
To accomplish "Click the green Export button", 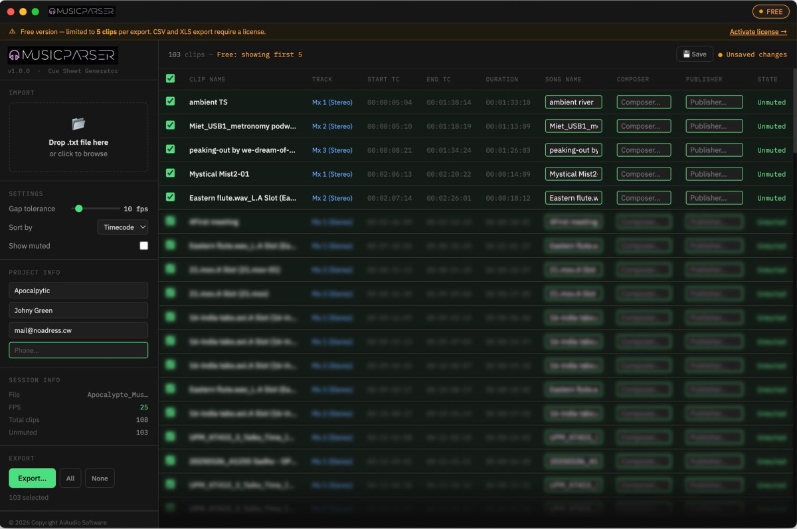I will pos(32,478).
